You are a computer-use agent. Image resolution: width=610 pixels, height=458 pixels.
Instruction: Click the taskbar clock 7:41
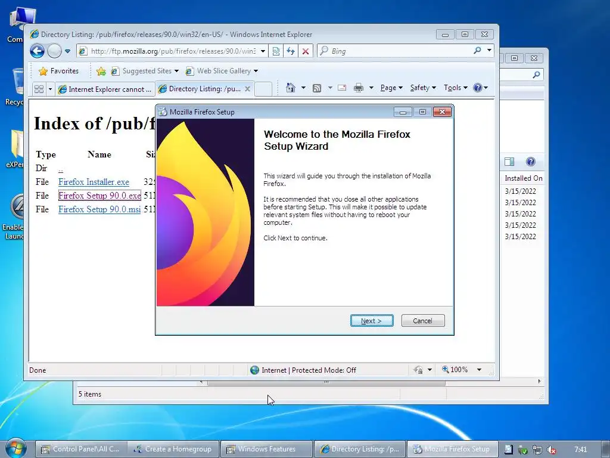pos(580,450)
